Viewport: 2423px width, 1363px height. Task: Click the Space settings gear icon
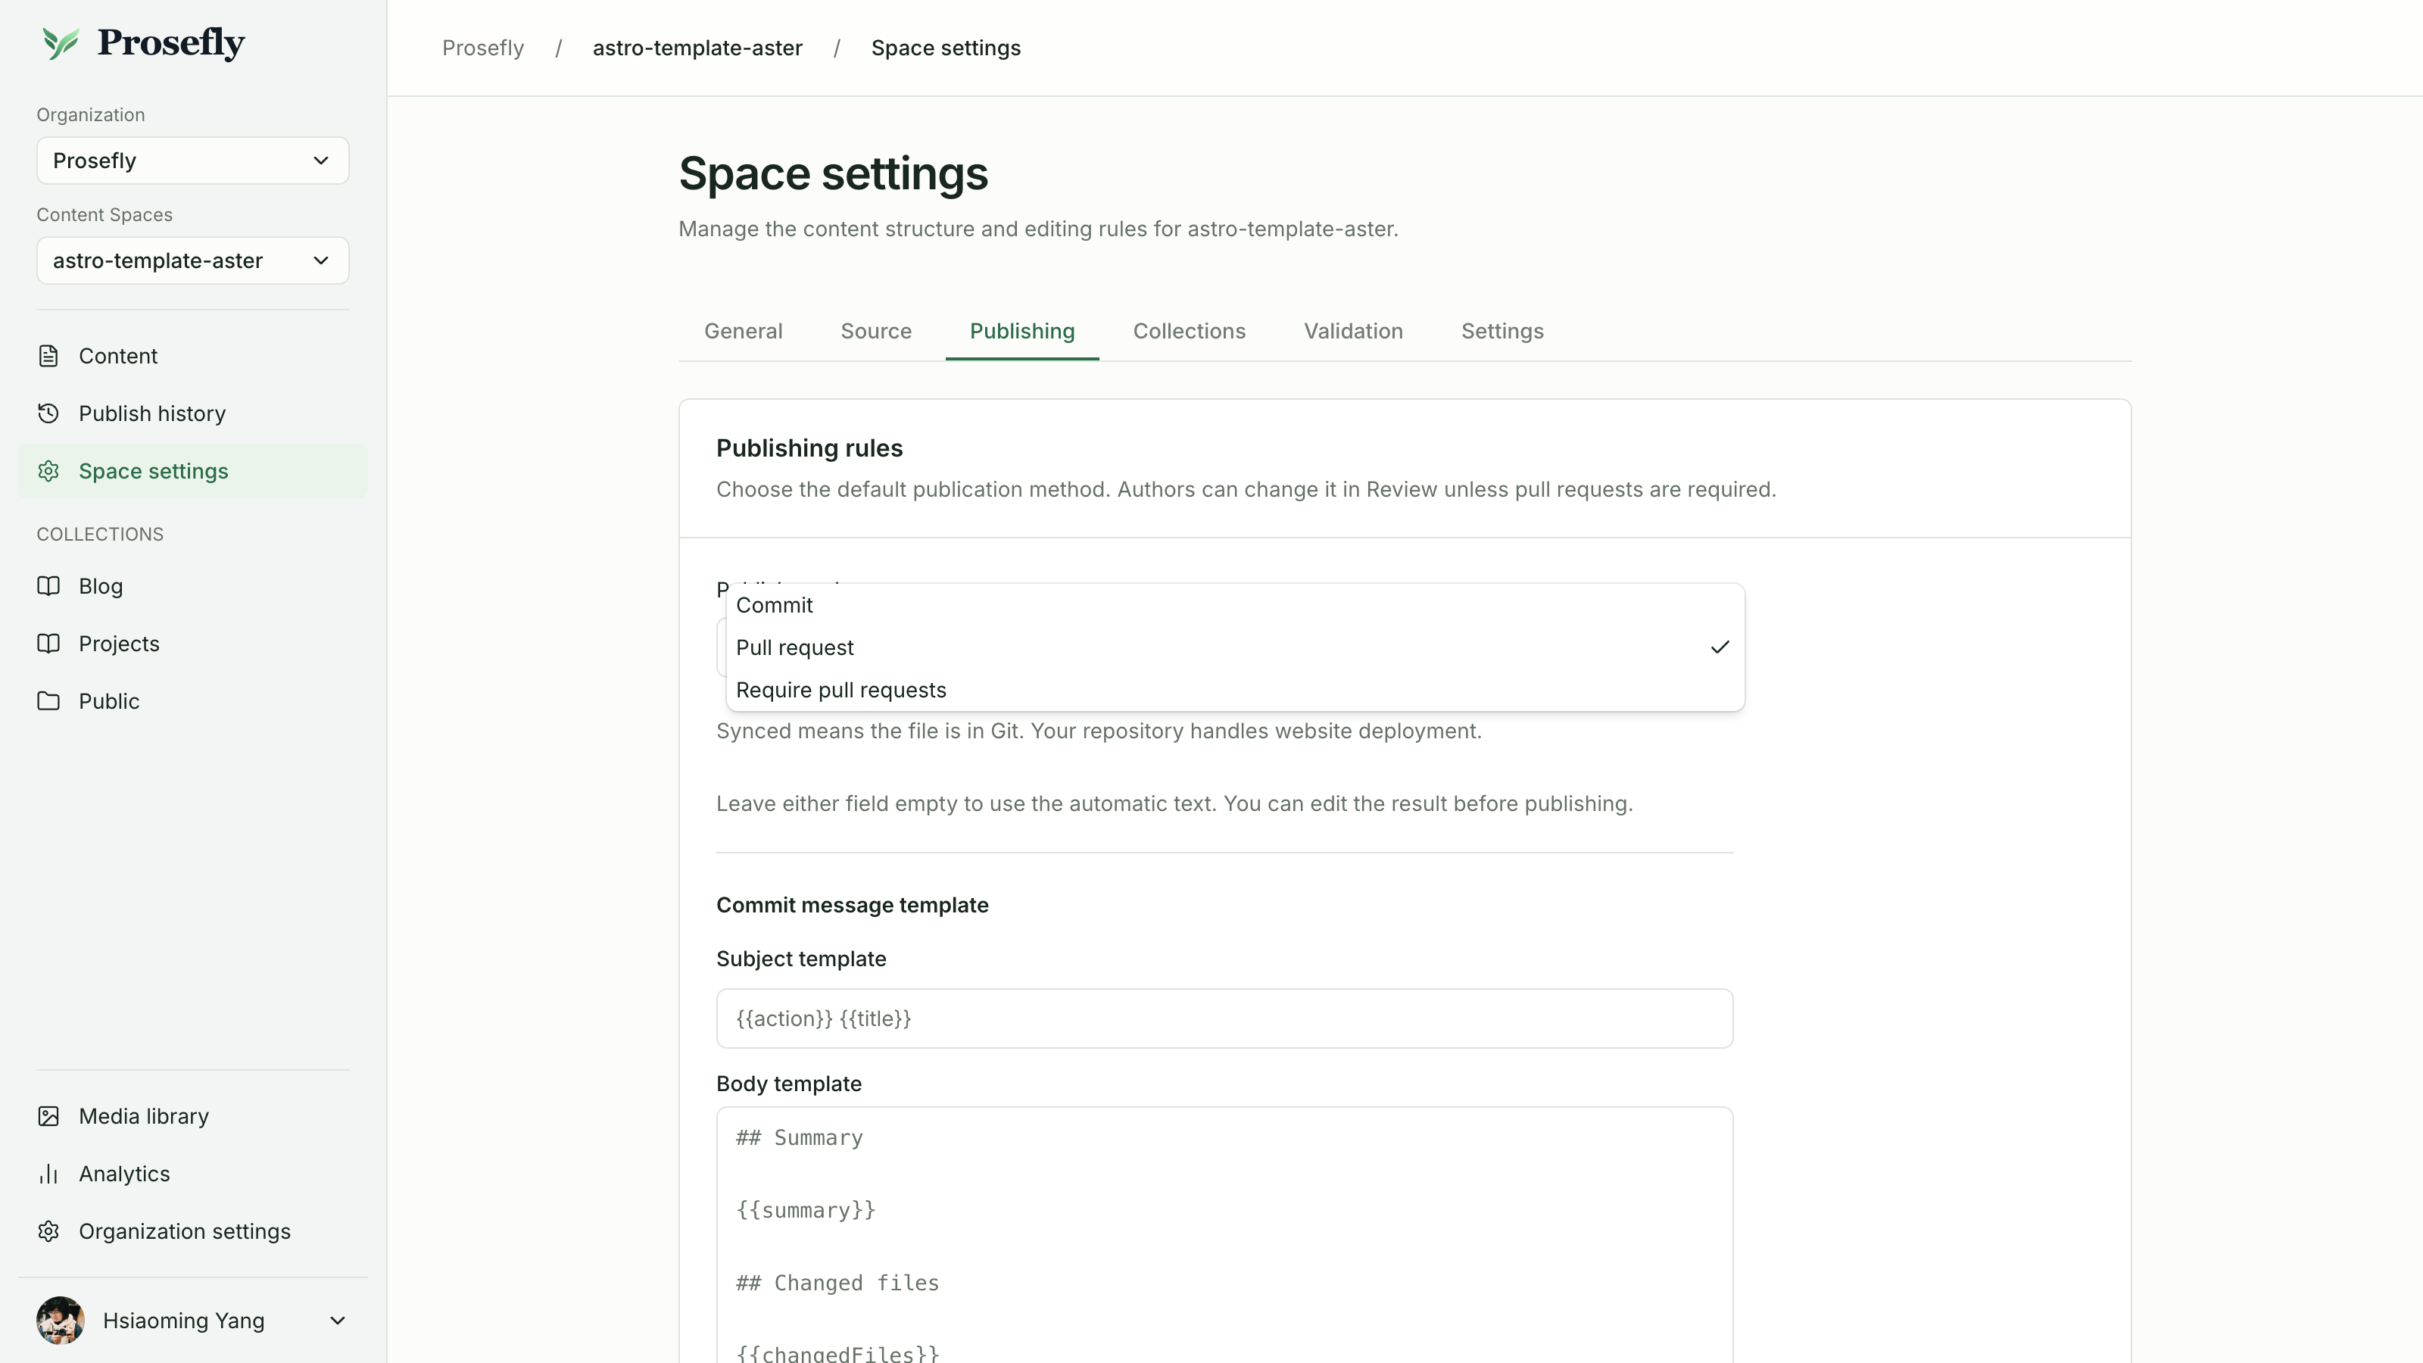(x=49, y=471)
